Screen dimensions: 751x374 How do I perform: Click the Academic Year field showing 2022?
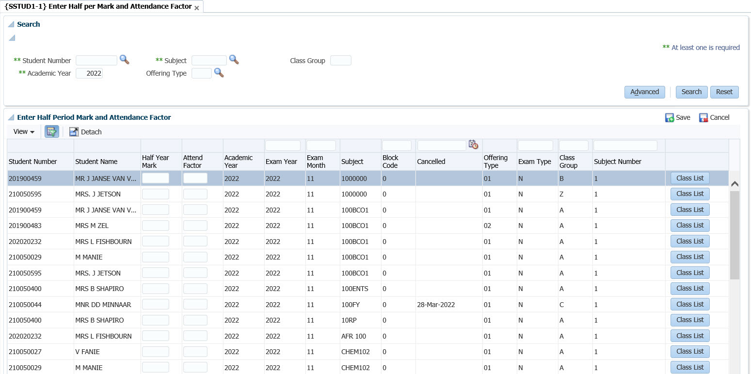(x=89, y=73)
